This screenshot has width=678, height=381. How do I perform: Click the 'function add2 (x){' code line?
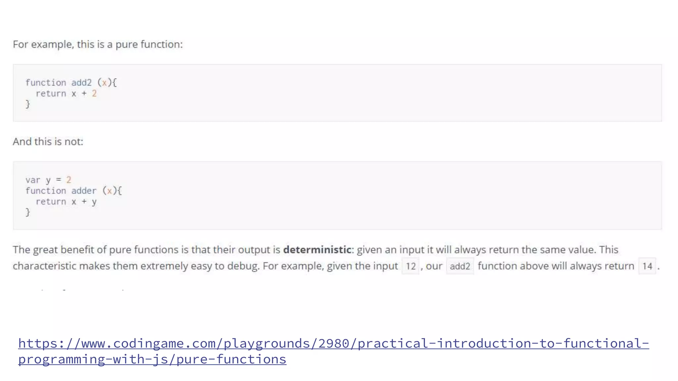tap(71, 82)
